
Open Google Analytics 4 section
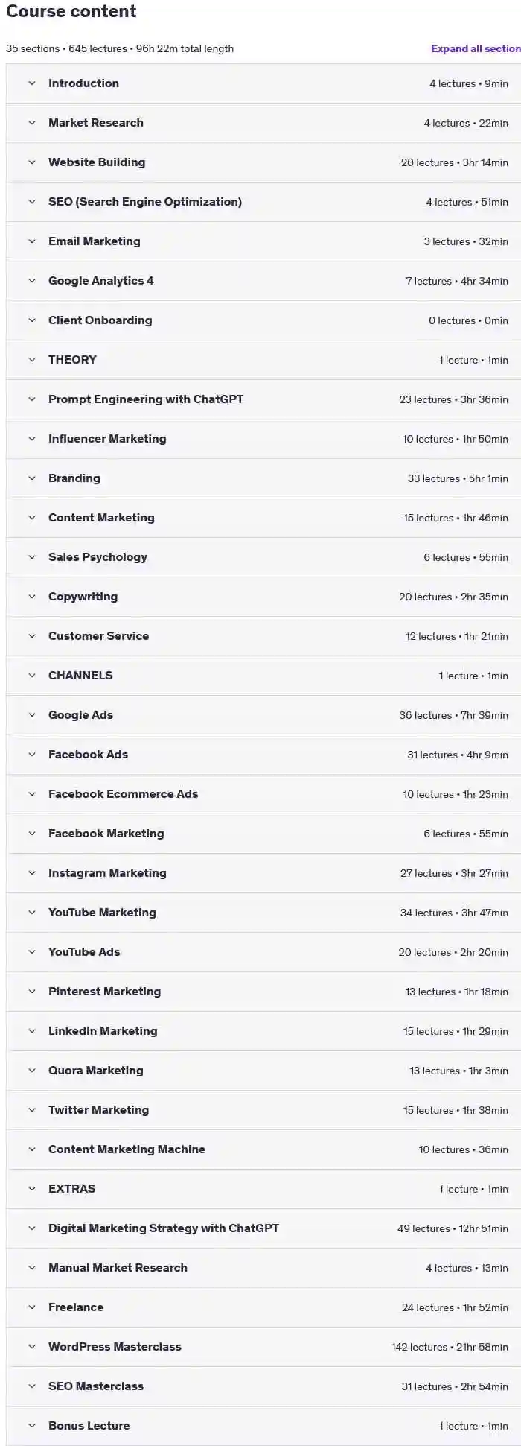coord(263,281)
